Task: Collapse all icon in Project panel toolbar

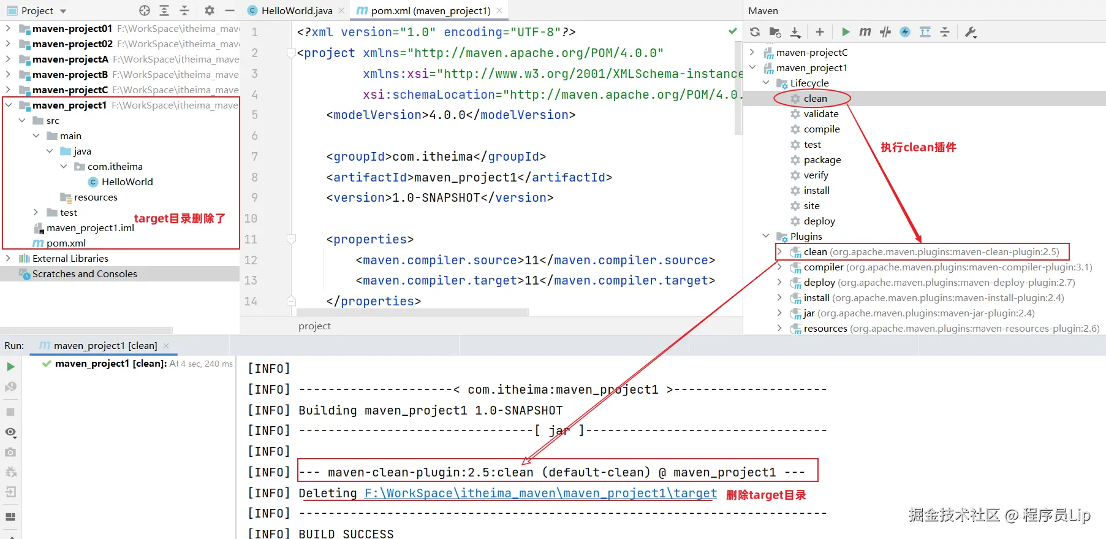Action: [184, 10]
